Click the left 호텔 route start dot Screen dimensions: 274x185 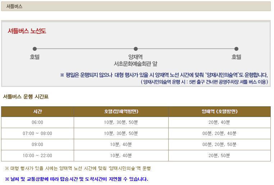pos(35,49)
